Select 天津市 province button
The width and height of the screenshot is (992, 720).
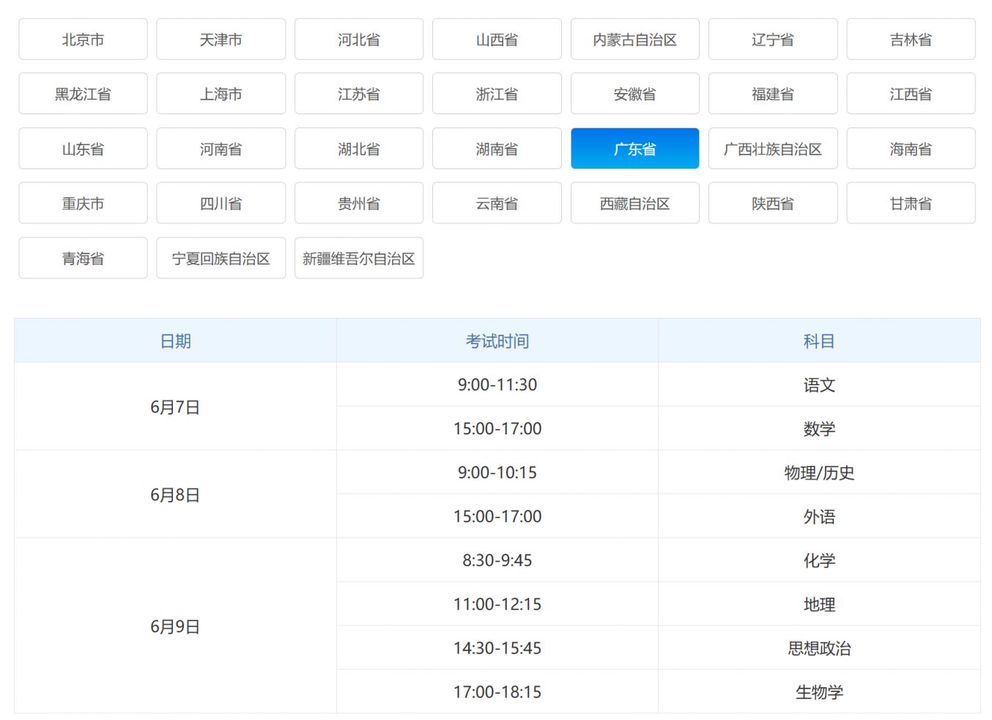(221, 40)
